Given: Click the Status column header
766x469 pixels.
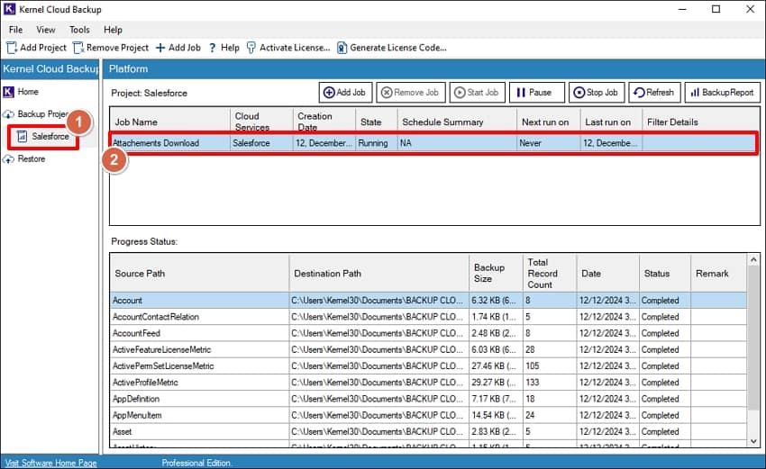Looking at the screenshot, I should [x=665, y=274].
